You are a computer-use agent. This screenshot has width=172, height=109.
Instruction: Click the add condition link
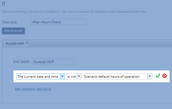point(25,89)
